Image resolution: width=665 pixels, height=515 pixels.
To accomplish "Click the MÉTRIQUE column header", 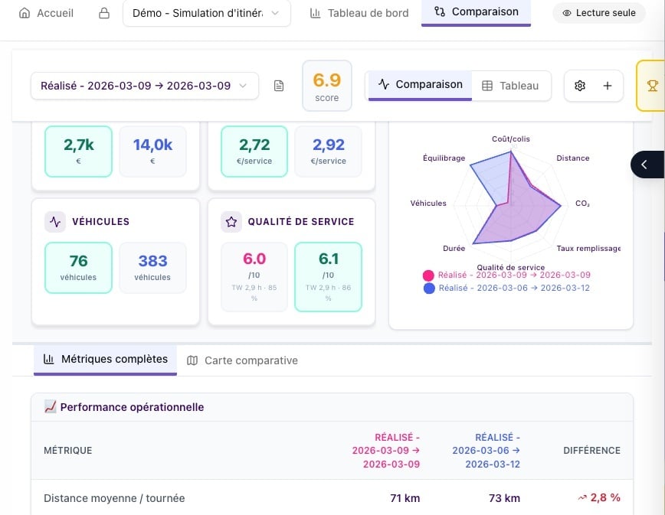I will tap(68, 450).
